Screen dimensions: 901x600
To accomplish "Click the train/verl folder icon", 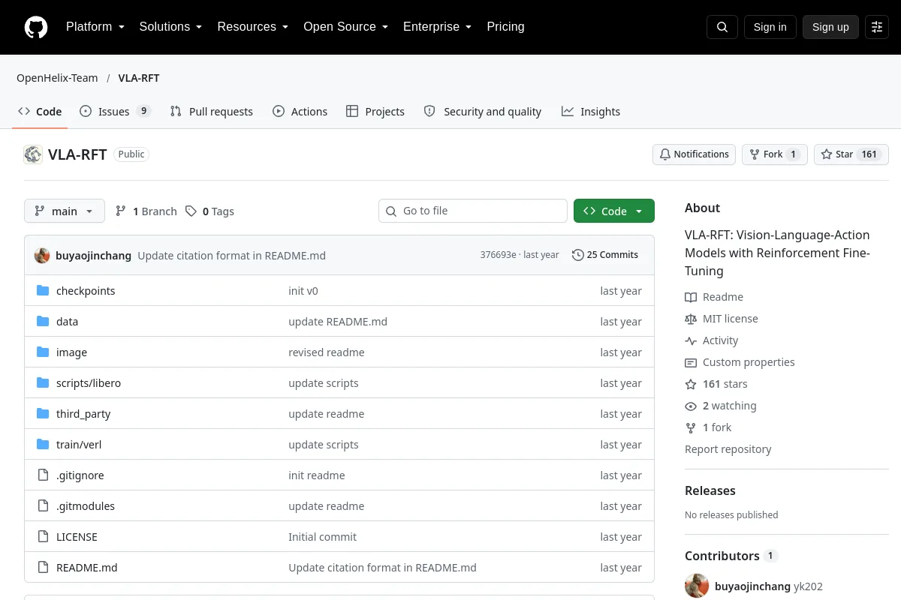I will tap(43, 445).
